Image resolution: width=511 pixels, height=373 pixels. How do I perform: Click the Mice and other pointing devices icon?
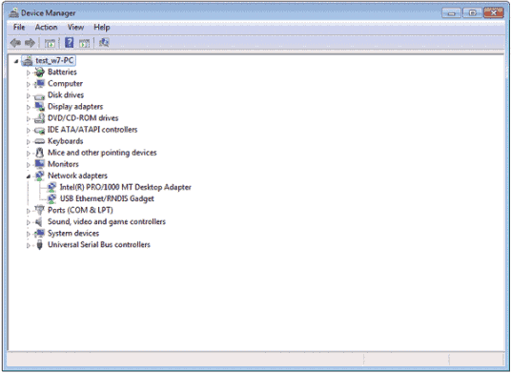39,153
